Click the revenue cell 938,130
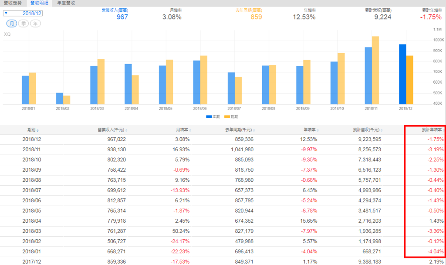The image size is (446, 265). (116, 149)
